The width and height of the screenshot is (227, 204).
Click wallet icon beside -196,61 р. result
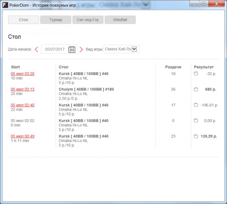click(x=196, y=105)
